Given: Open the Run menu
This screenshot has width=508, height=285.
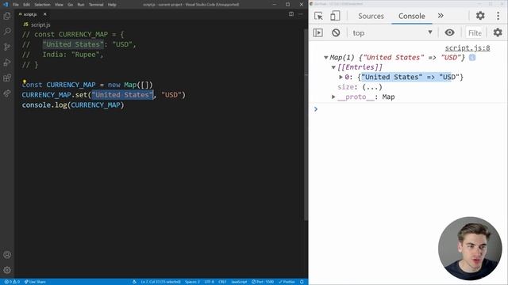Looking at the screenshot, I should click(81, 5).
